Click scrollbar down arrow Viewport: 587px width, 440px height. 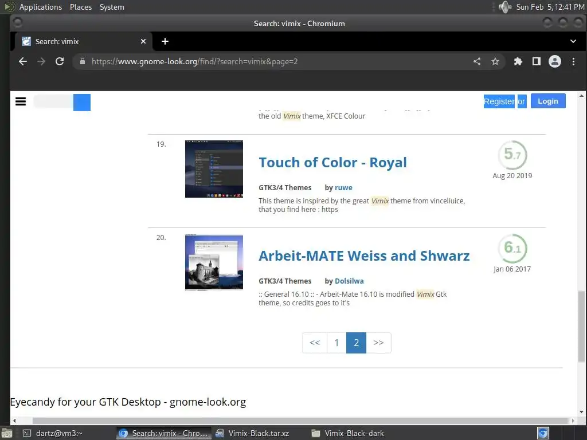(581, 412)
